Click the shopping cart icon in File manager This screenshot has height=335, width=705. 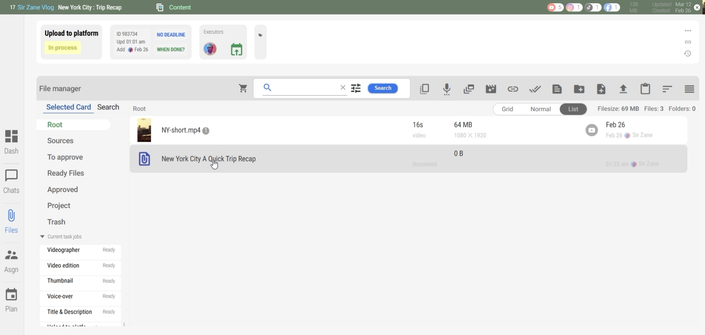click(x=243, y=88)
